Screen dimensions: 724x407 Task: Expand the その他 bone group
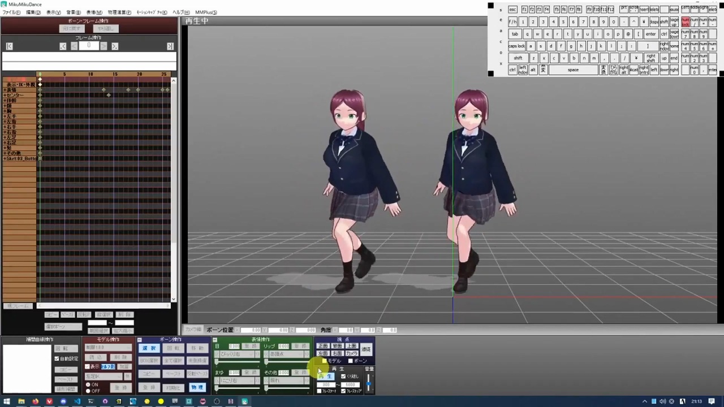5,153
